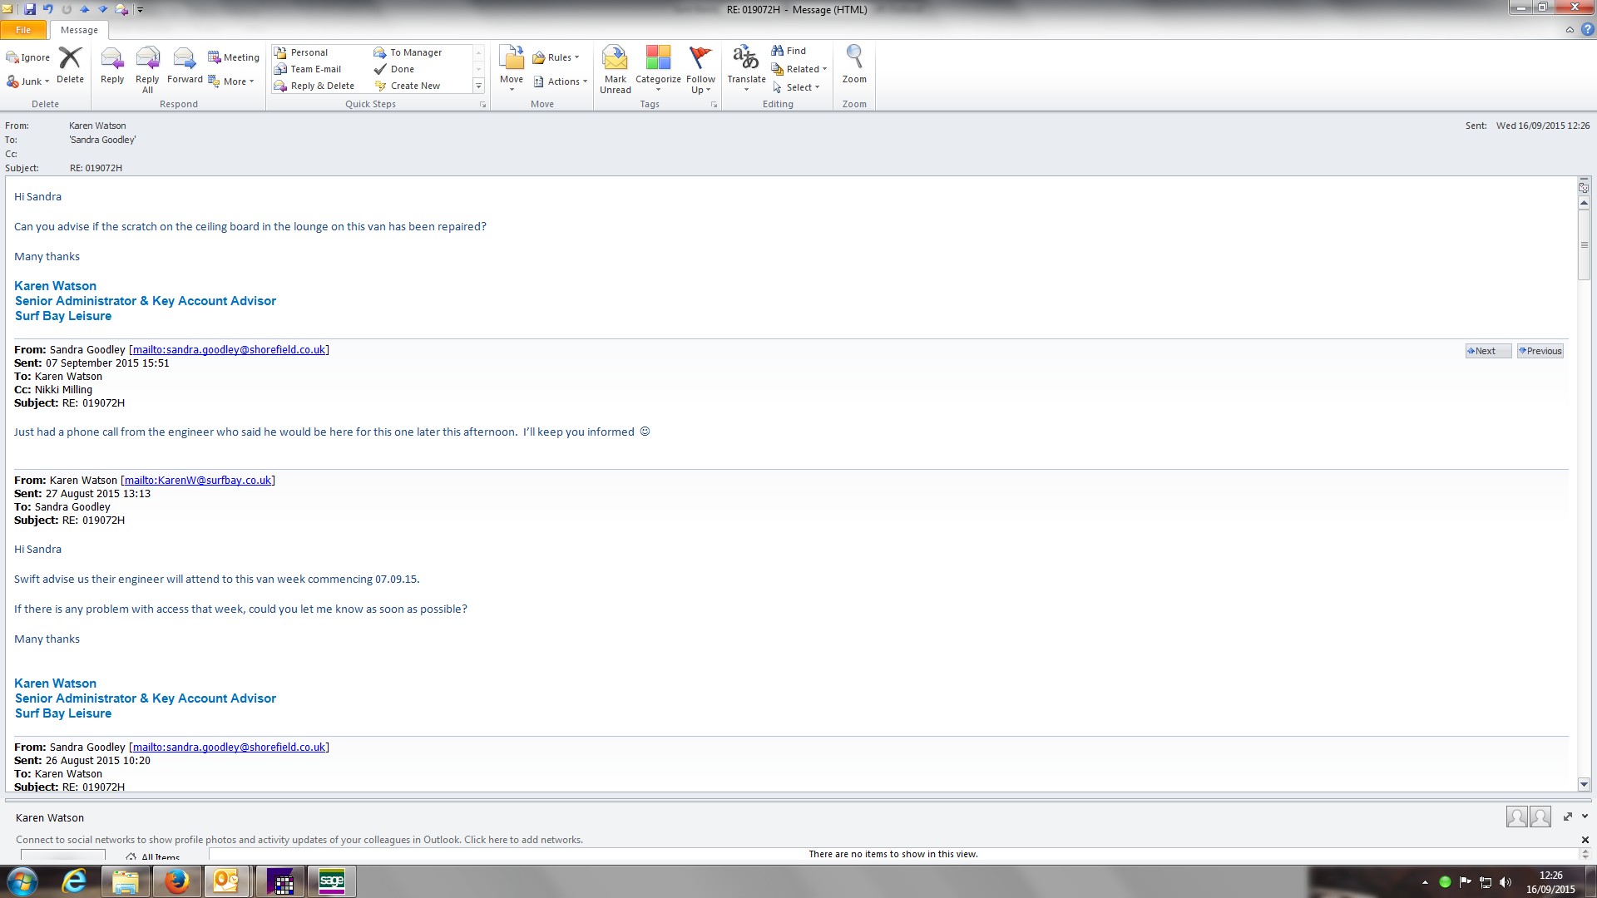
Task: Expand the Quick Steps gallery list
Action: click(x=478, y=86)
